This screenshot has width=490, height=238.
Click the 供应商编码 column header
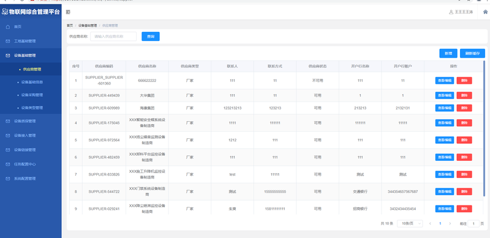[x=104, y=66]
